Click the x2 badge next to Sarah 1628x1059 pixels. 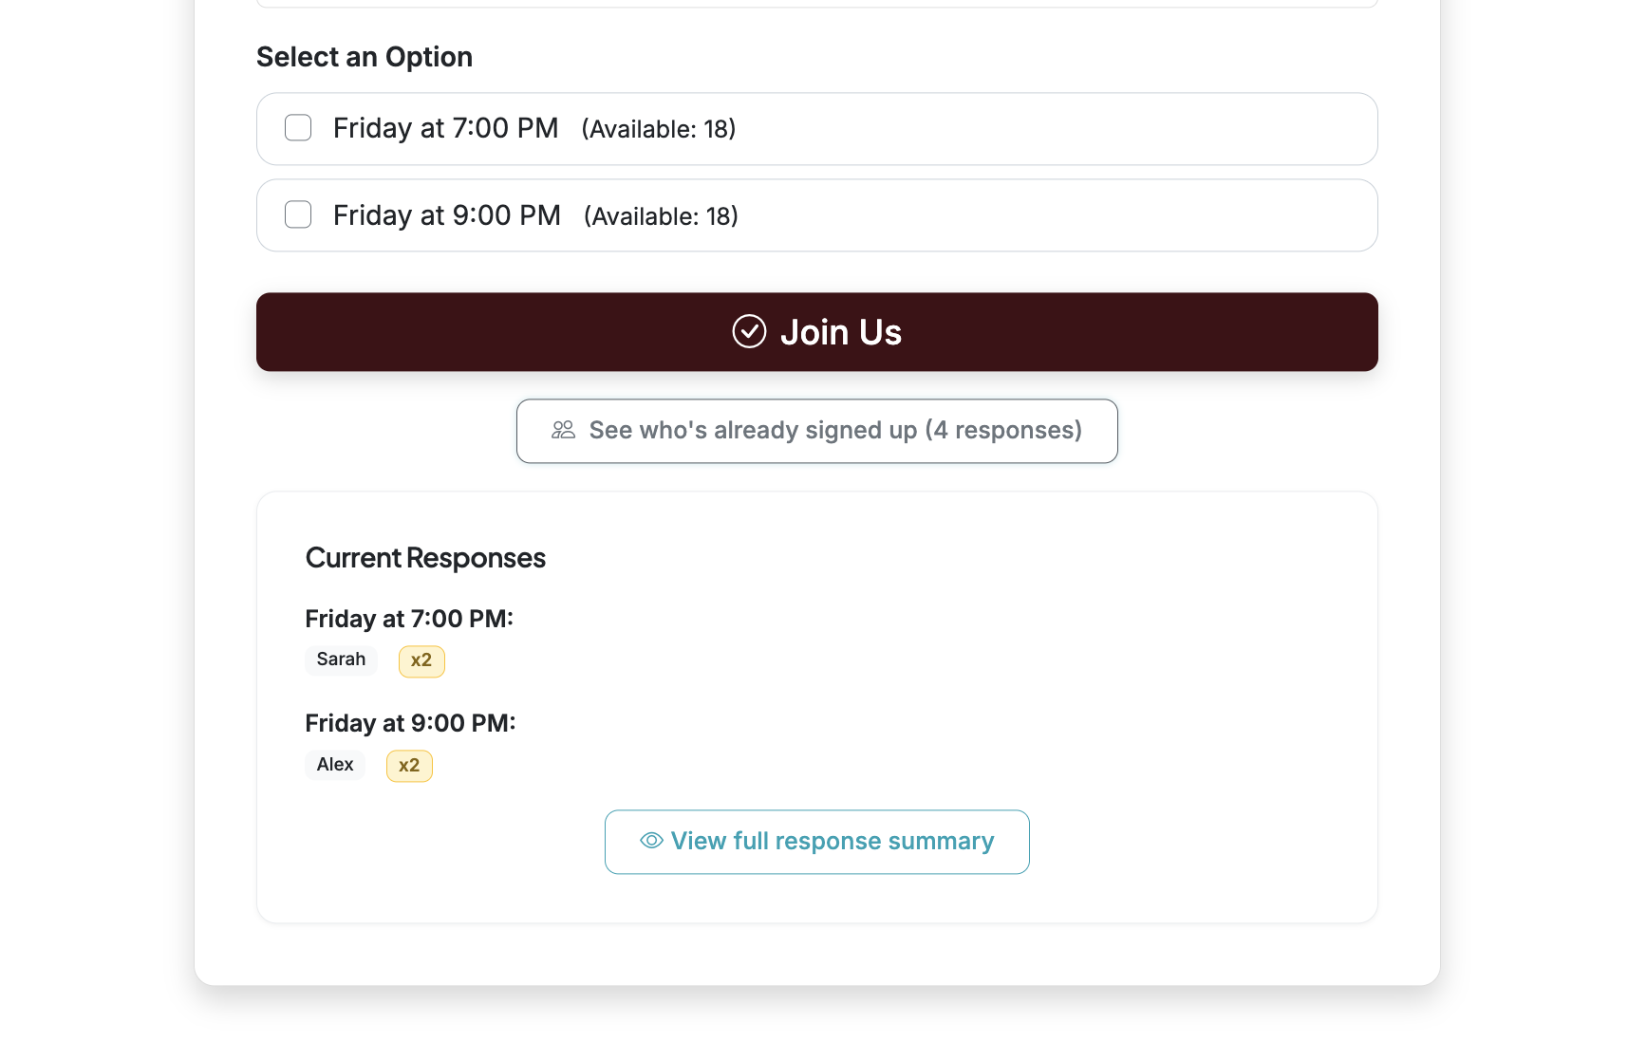coord(421,660)
